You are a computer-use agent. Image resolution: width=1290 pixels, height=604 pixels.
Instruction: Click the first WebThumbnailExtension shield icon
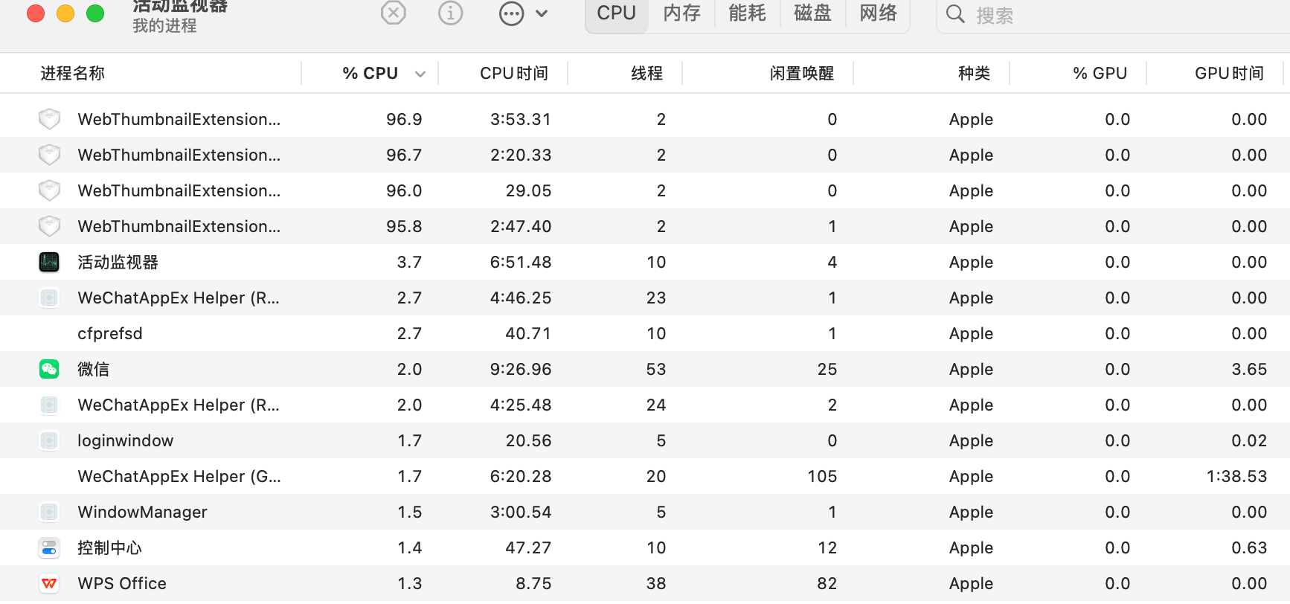click(49, 119)
